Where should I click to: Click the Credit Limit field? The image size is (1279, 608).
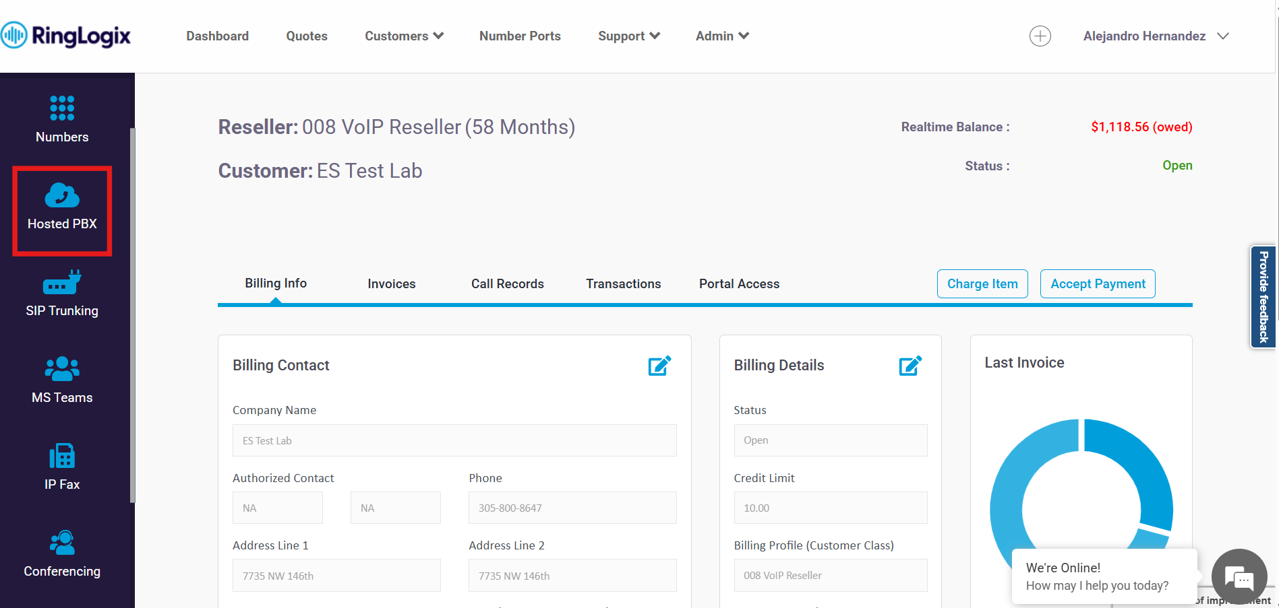[x=831, y=508]
